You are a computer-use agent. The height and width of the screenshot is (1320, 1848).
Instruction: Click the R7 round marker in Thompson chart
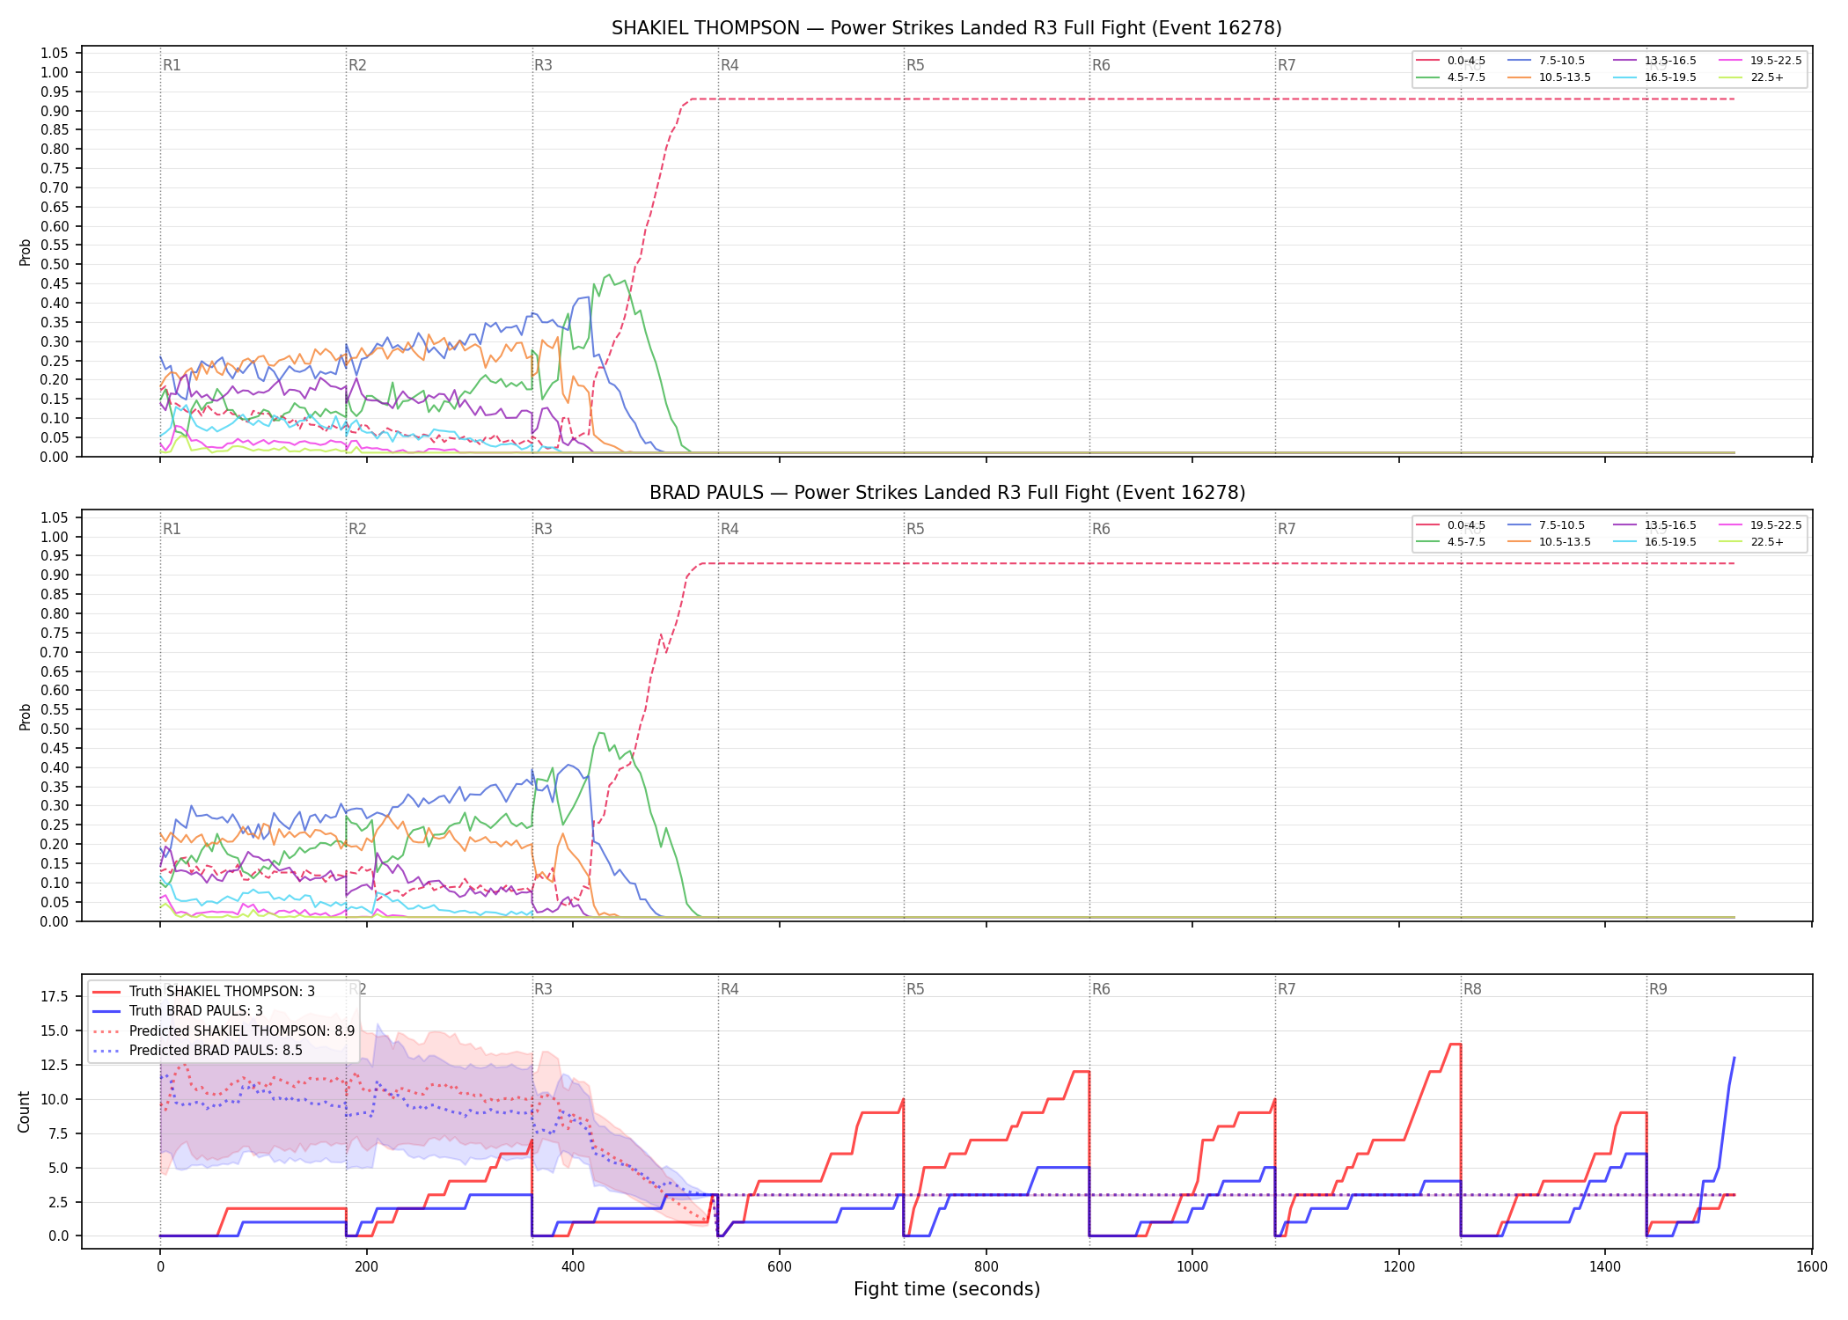[x=1287, y=65]
